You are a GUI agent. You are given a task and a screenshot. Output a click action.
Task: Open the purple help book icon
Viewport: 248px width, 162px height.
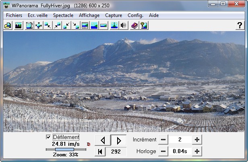click(134, 25)
